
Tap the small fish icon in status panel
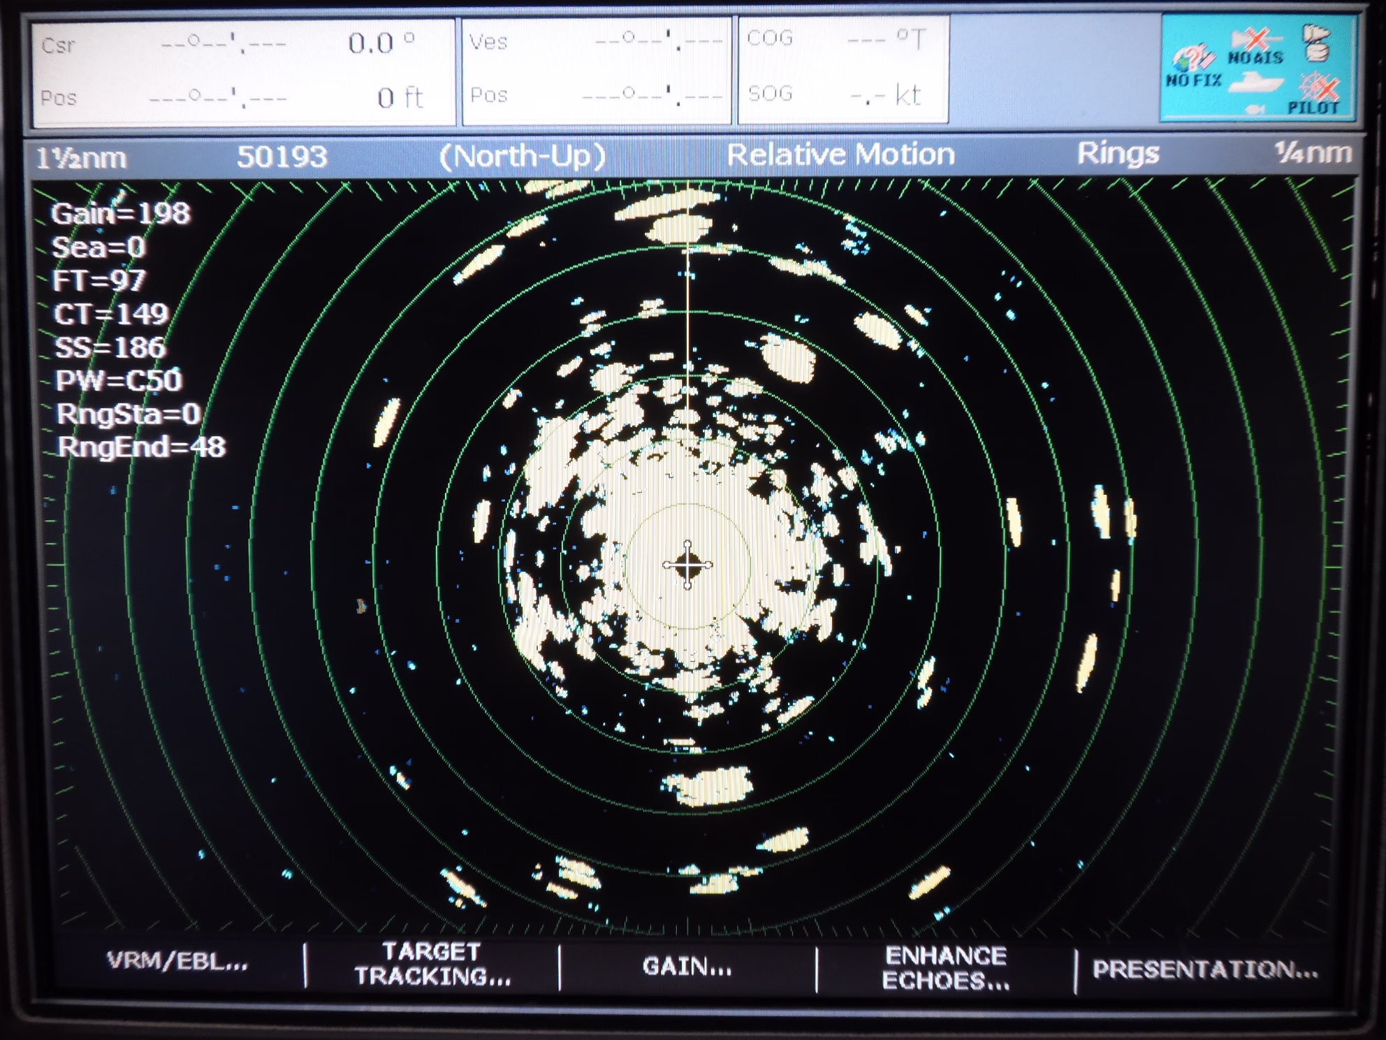coord(1255,108)
